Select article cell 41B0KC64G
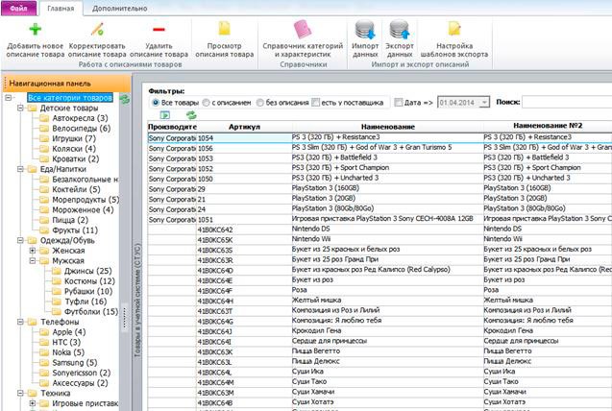The width and height of the screenshot is (612, 411). pyautogui.click(x=244, y=322)
